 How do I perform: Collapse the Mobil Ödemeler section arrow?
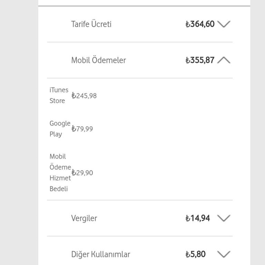click(224, 60)
